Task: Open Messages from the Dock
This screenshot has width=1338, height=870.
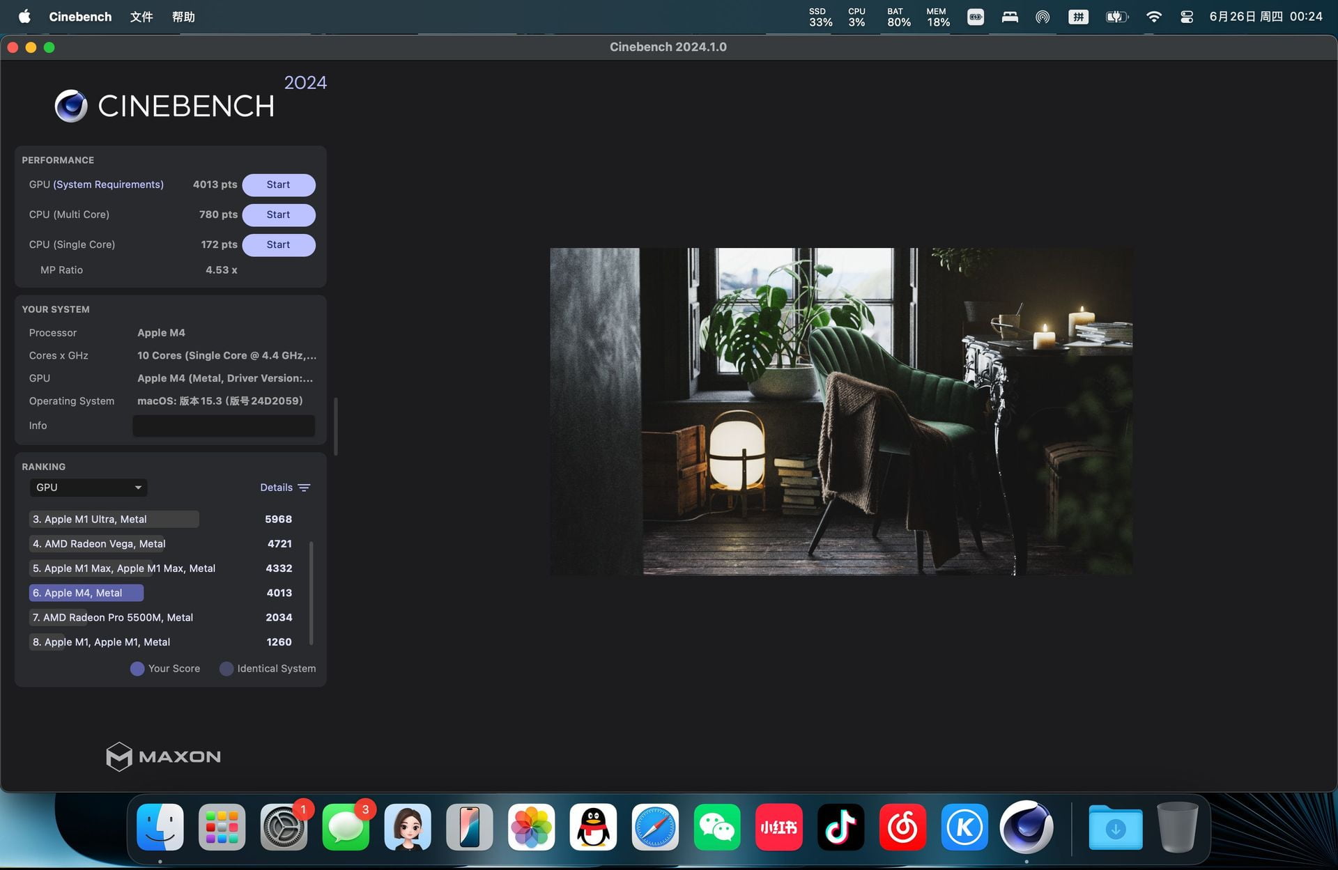Action: (346, 827)
